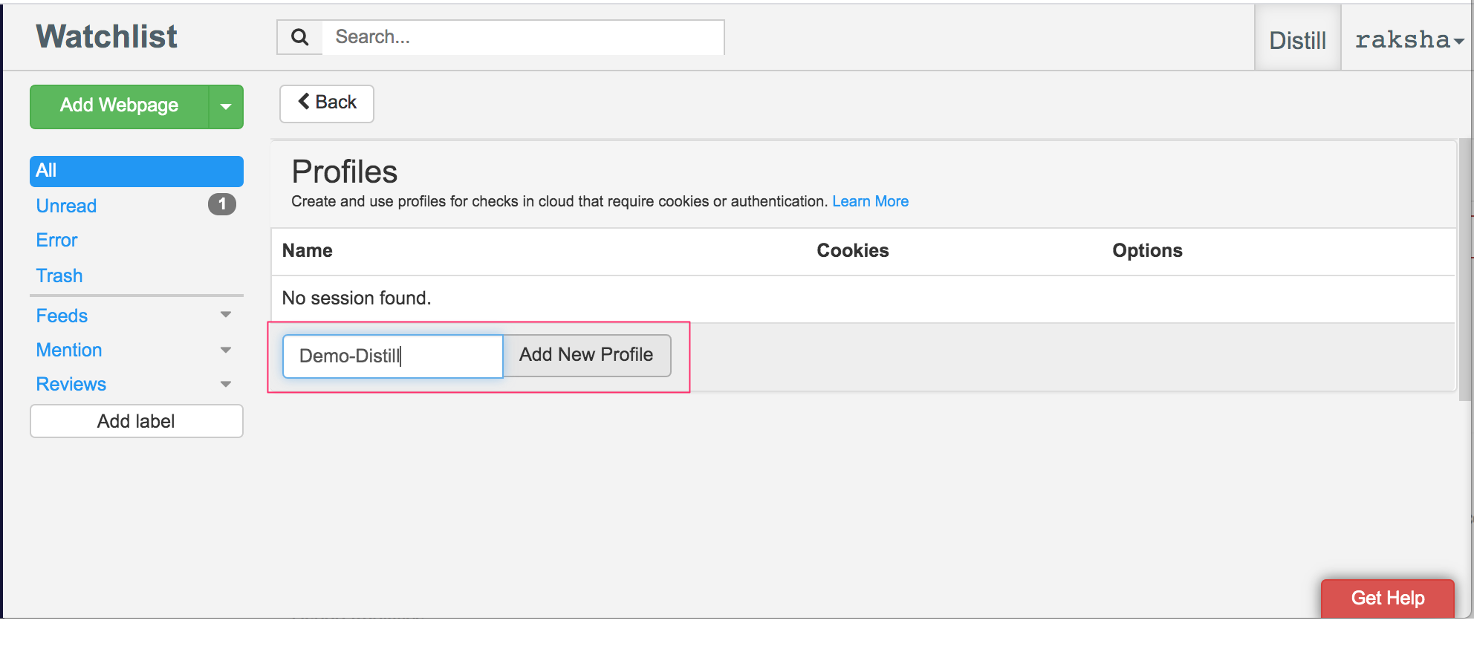Image resolution: width=1474 pixels, height=649 pixels.
Task: Open the raksha account dropdown
Action: [1408, 39]
